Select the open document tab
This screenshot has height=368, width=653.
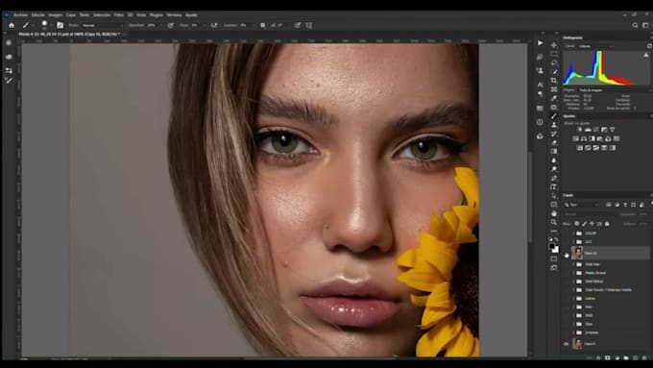click(71, 35)
